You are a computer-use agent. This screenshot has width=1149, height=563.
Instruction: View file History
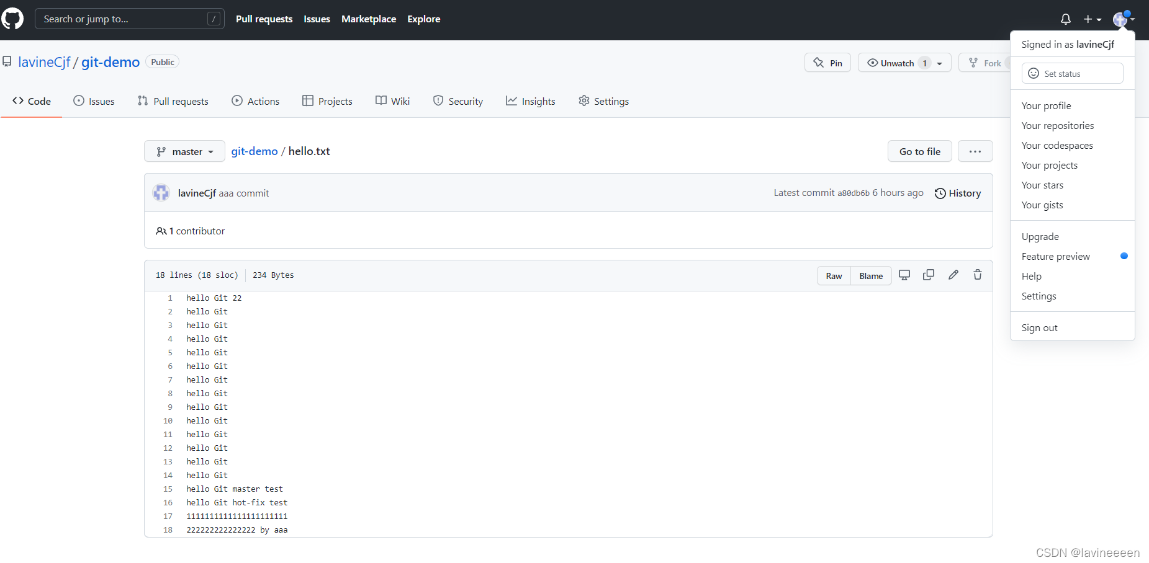(x=958, y=193)
